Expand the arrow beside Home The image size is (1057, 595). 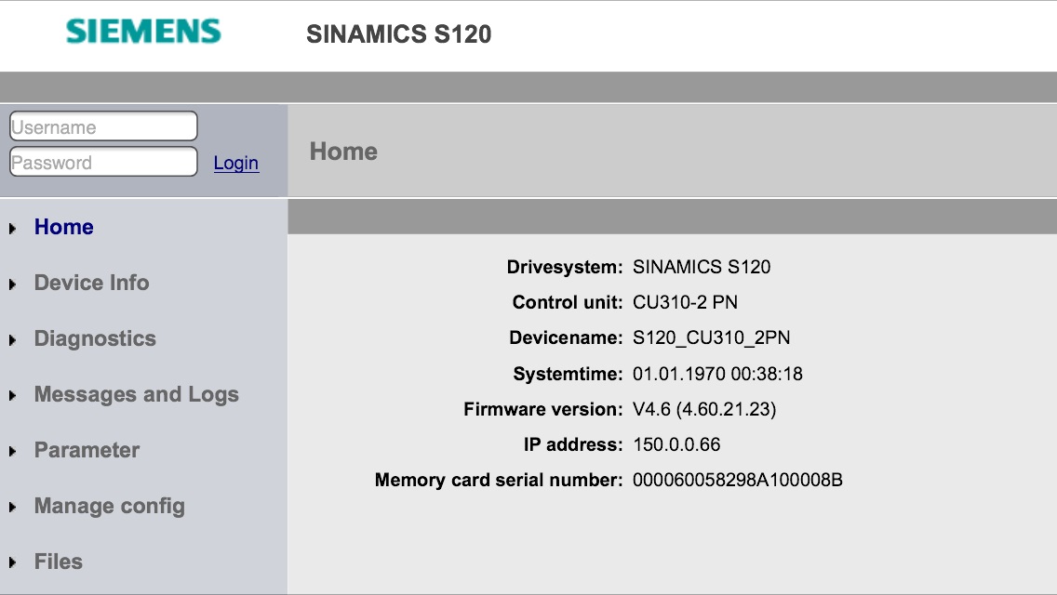[13, 229]
